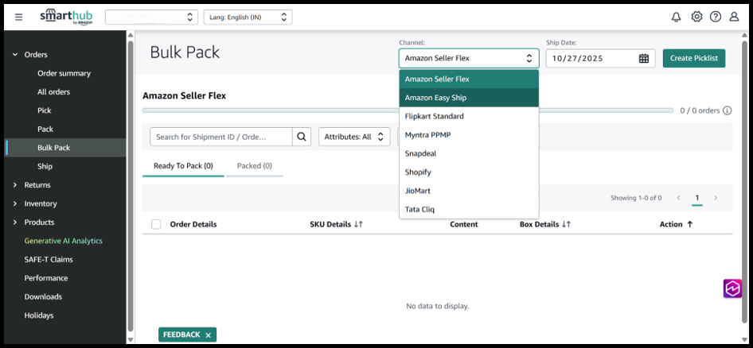753x348 pixels.
Task: Collapse the Orders sidebar section
Action: [x=15, y=55]
